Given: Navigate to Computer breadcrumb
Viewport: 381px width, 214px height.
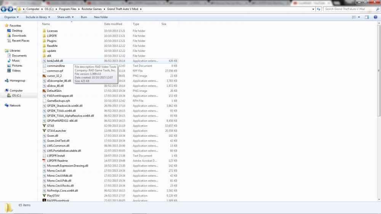Looking at the screenshot, I should point(33,9).
